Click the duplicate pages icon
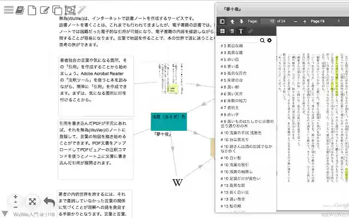Screen dimensions: 349x218 [57, 10]
